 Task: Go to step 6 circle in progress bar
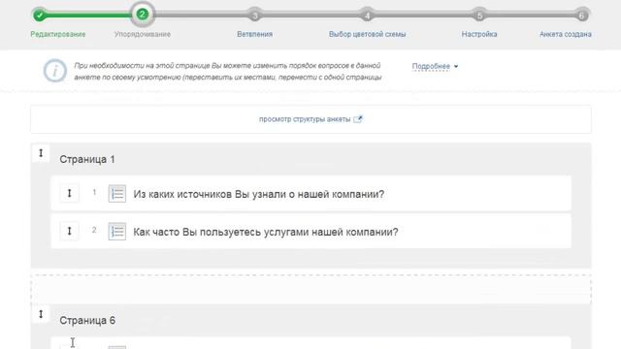pos(581,16)
